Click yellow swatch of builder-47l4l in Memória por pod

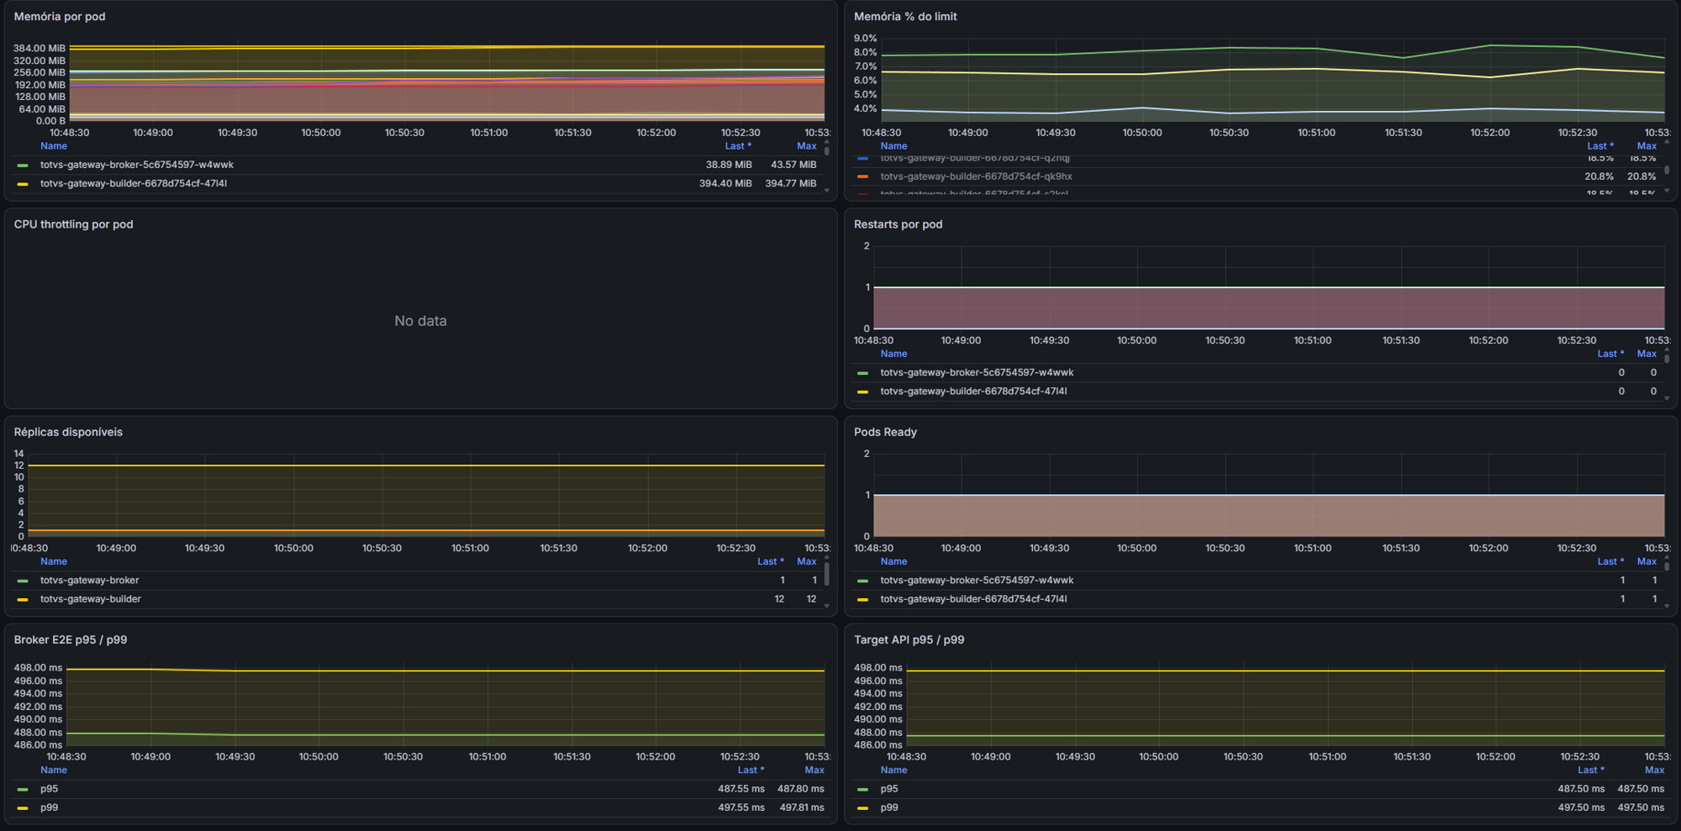[23, 184]
